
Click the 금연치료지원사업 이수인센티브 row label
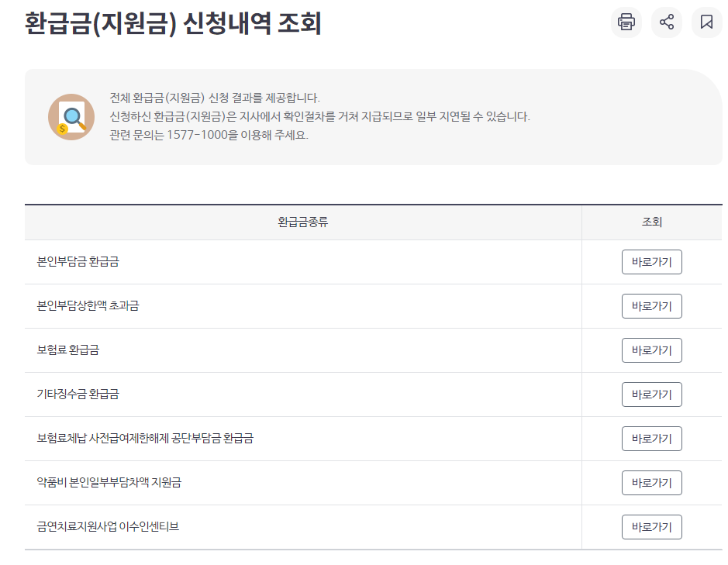click(x=107, y=526)
